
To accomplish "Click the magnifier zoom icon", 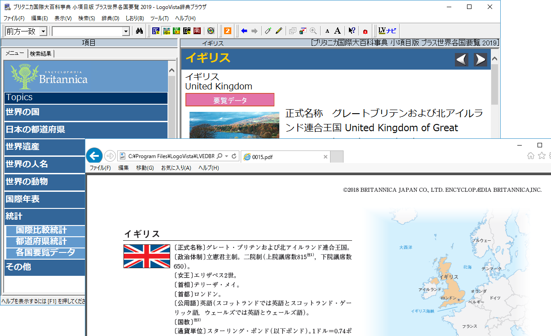I will (313, 31).
